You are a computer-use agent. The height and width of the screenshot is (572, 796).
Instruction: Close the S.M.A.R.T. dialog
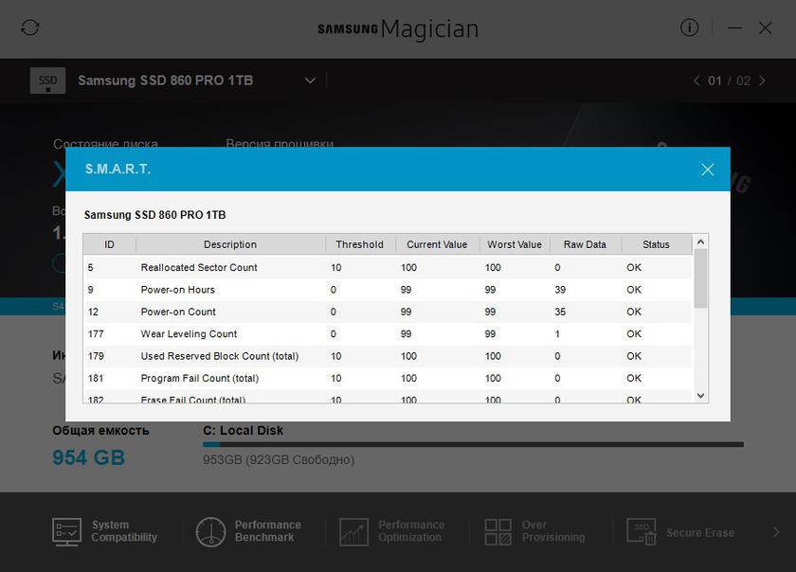707,170
